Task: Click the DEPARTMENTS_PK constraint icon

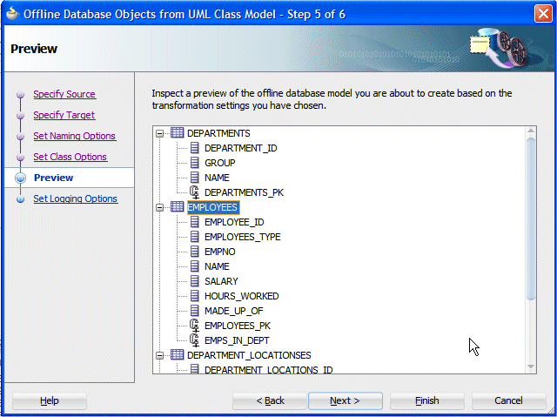Action: pyautogui.click(x=194, y=192)
